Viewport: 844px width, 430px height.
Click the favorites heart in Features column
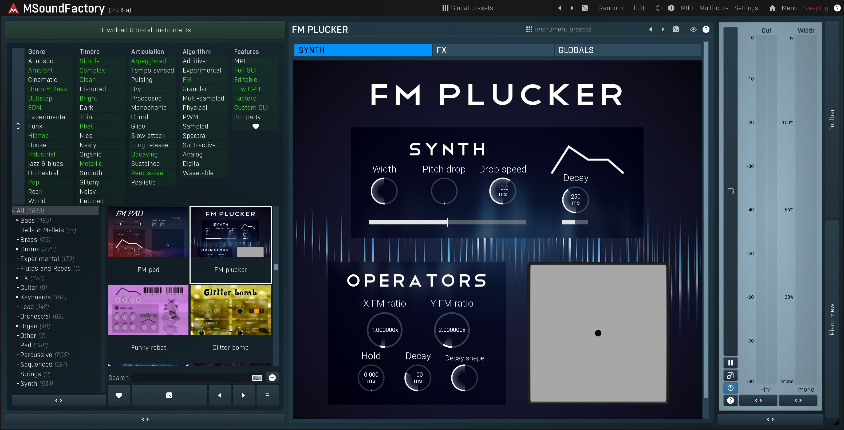pos(255,126)
